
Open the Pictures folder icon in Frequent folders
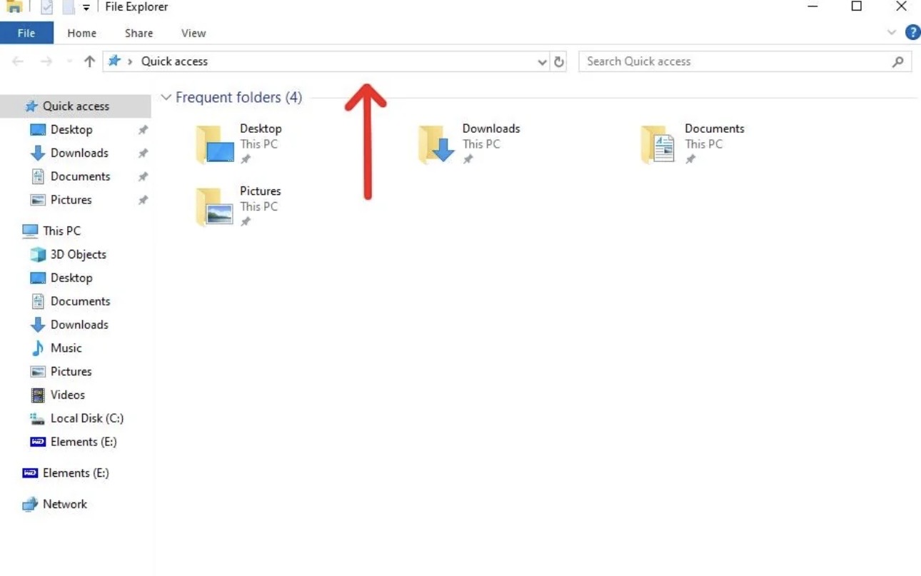[213, 207]
